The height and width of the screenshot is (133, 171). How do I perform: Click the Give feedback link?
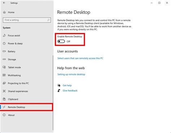[x=70, y=91]
